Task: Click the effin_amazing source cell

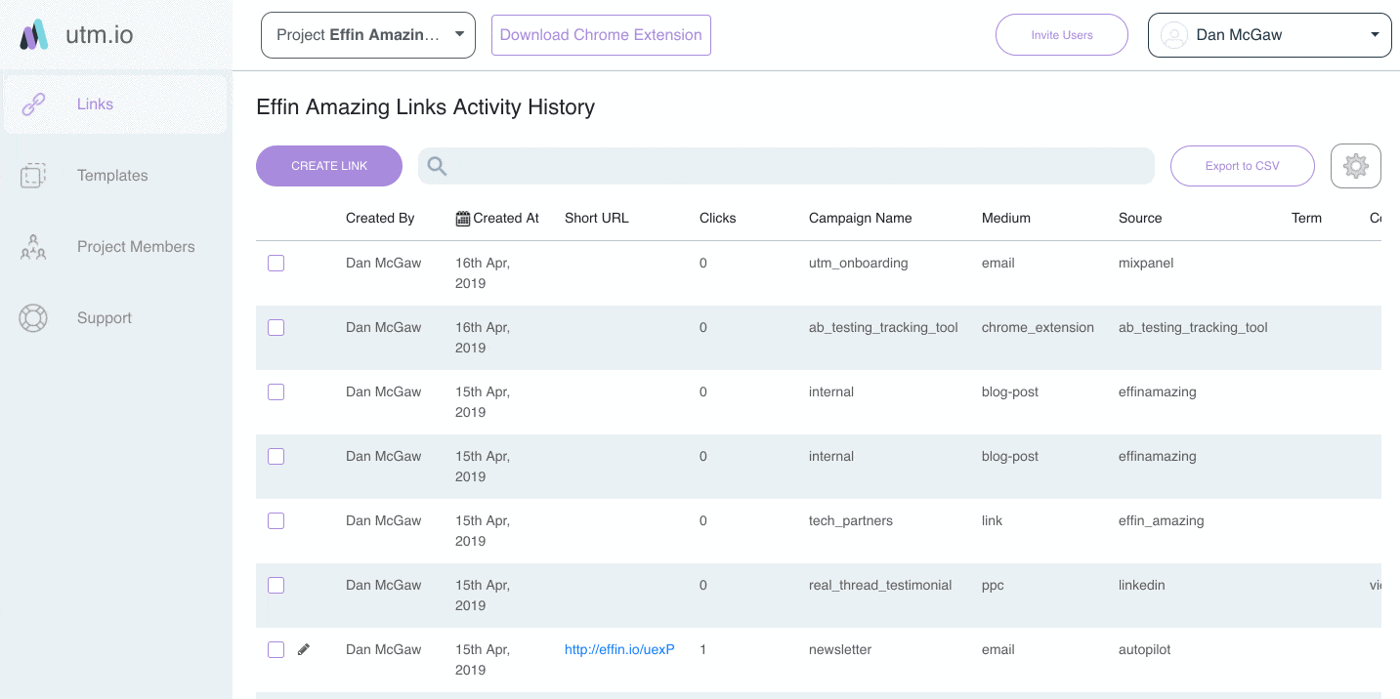Action: click(x=1162, y=520)
